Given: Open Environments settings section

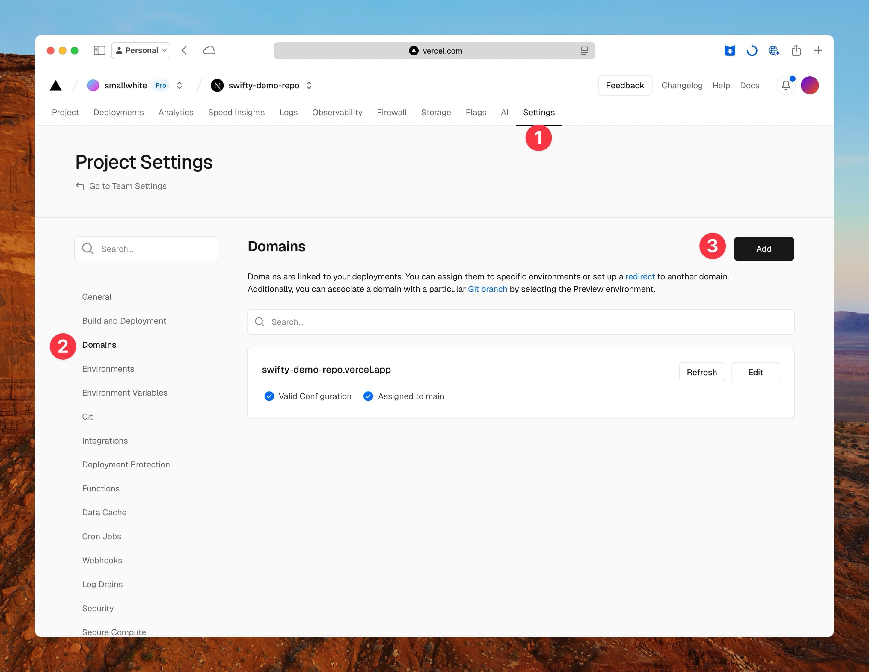Looking at the screenshot, I should click(108, 369).
